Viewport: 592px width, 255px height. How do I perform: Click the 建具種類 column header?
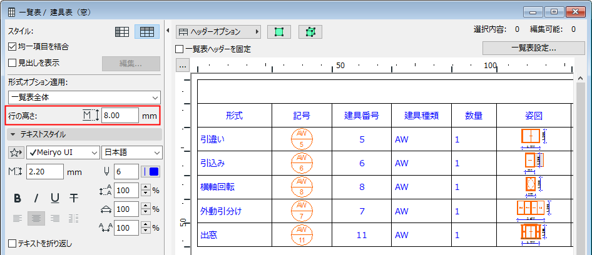[x=421, y=116]
